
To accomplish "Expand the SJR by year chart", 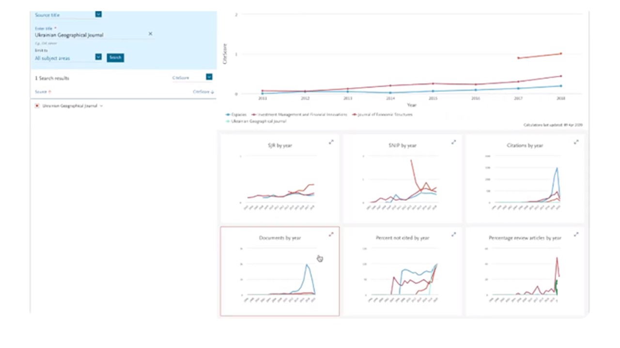I will [x=331, y=142].
